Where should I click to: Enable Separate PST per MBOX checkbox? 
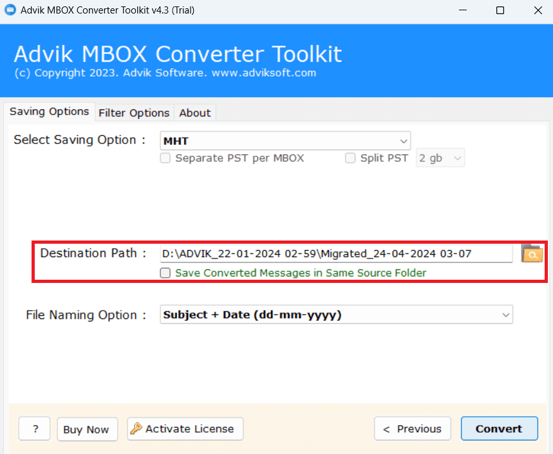165,158
